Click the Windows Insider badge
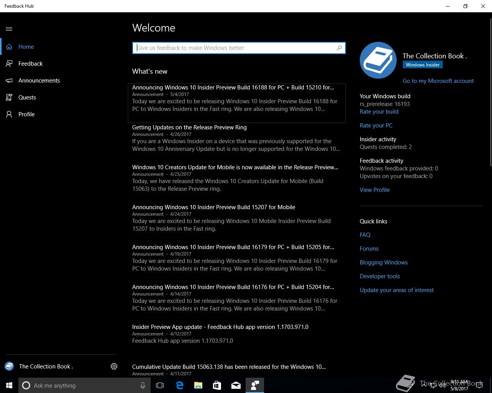492x393 pixels. coord(422,65)
